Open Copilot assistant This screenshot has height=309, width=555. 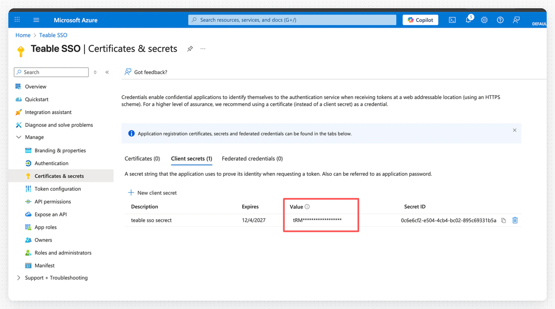click(x=420, y=20)
